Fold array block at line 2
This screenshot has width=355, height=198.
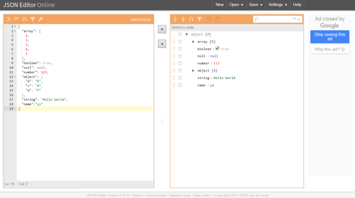[x=15, y=31]
